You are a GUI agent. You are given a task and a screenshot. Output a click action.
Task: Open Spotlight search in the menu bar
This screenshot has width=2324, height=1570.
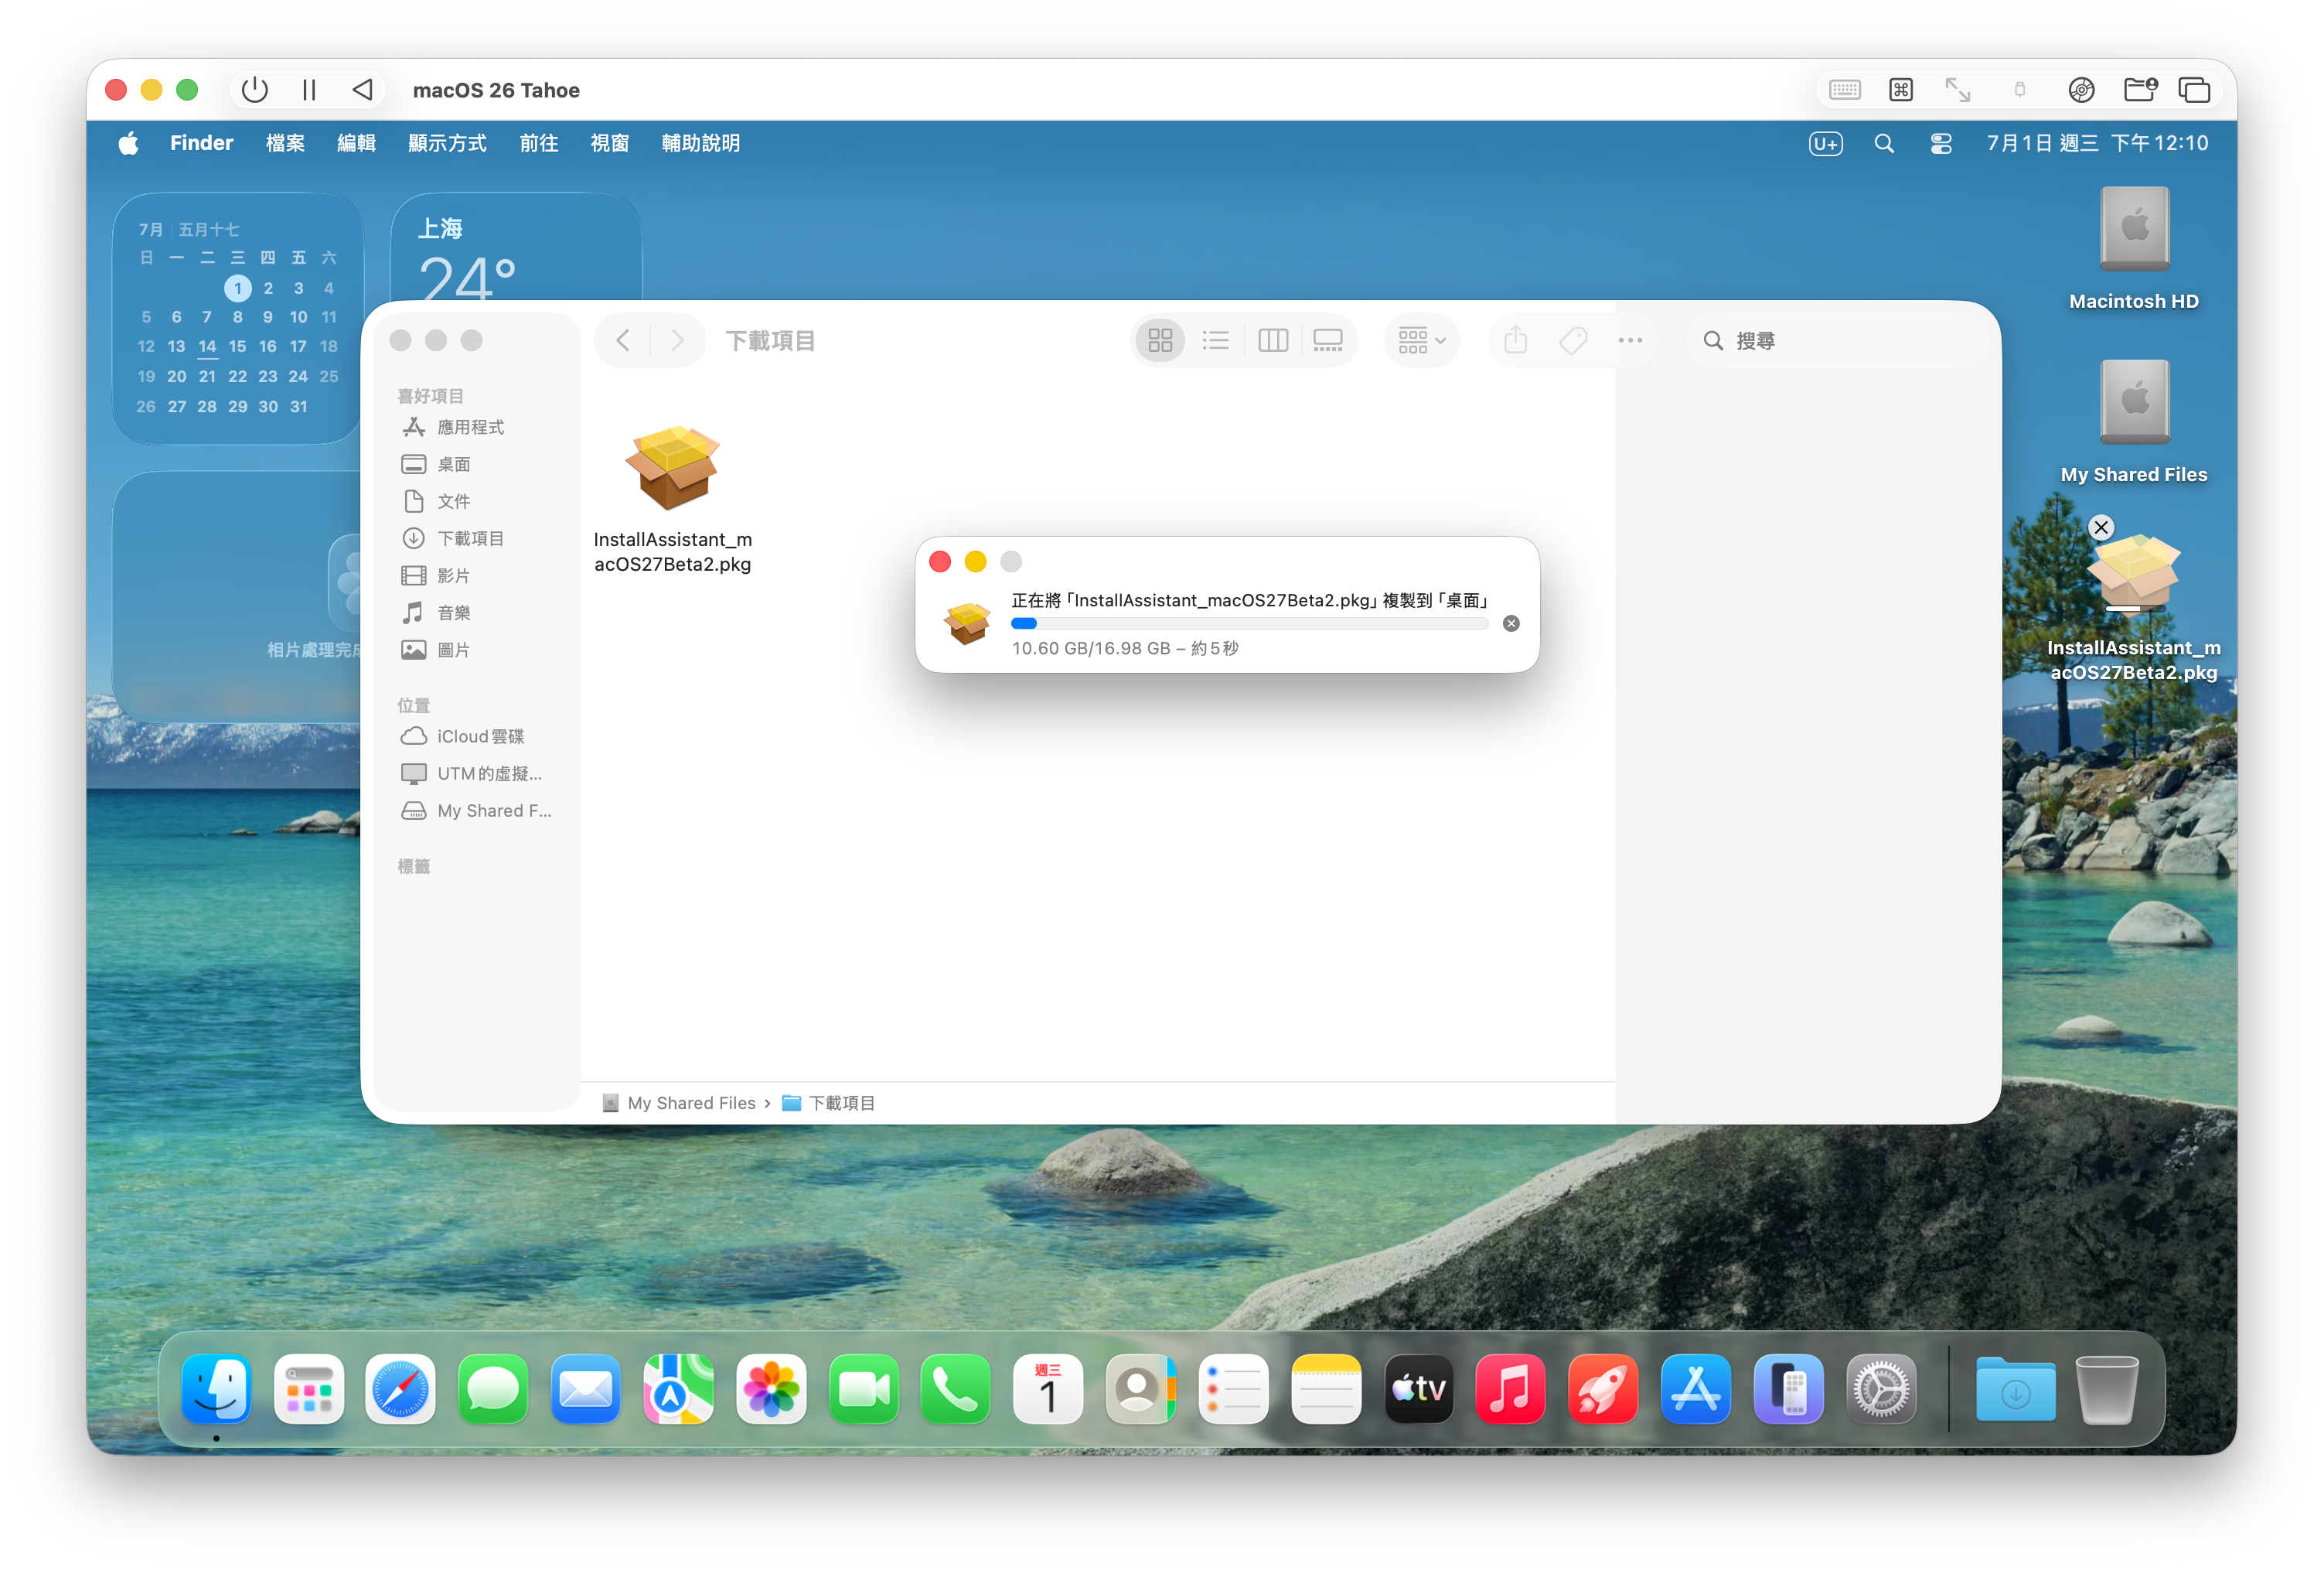tap(1884, 143)
